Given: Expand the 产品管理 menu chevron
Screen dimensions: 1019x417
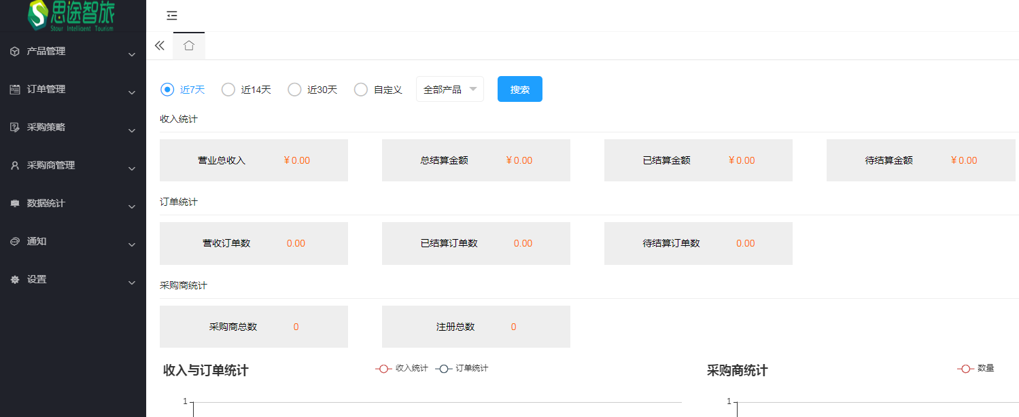Looking at the screenshot, I should 132,54.
